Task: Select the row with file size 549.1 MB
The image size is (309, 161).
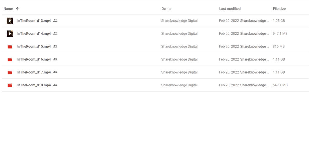Action: tap(155, 85)
